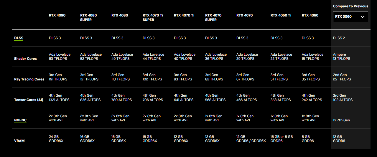Click the RTX 4070 SUPER column header
Viewport: 377px width, 157px height.
(x=213, y=17)
